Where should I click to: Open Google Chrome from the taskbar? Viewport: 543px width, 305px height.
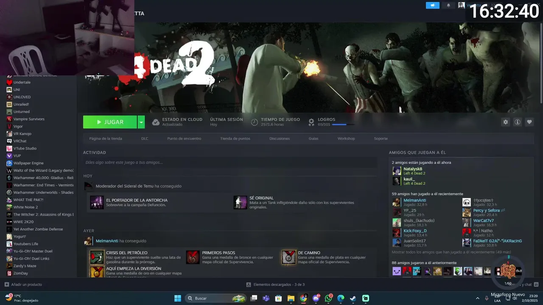[x=303, y=298]
